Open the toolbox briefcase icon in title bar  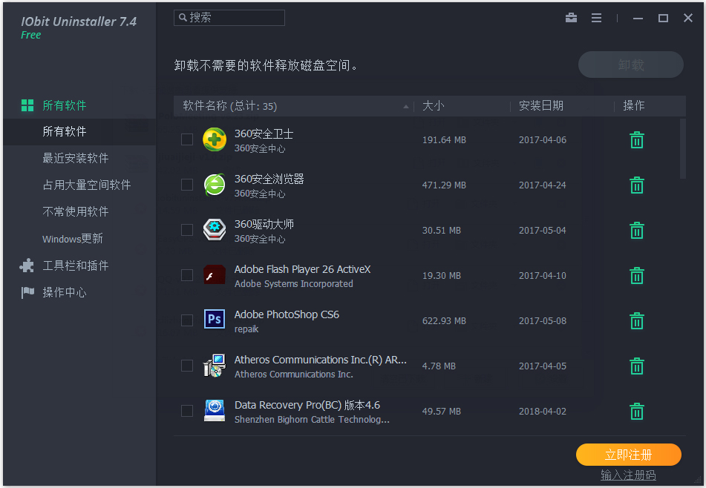pos(571,18)
